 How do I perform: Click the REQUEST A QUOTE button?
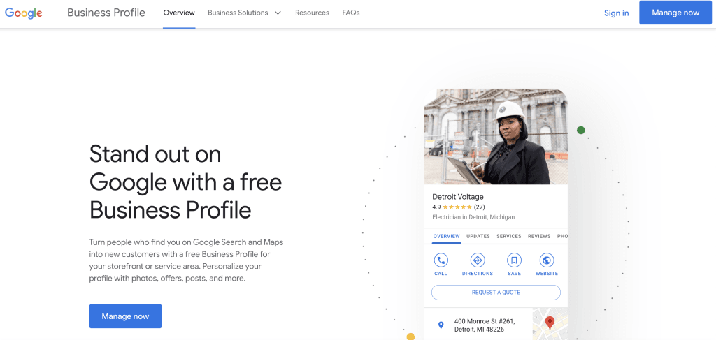click(496, 292)
